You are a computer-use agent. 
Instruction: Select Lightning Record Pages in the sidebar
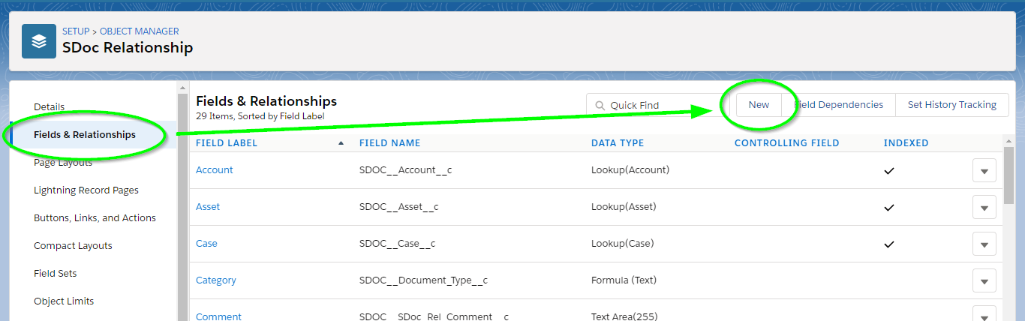(86, 190)
